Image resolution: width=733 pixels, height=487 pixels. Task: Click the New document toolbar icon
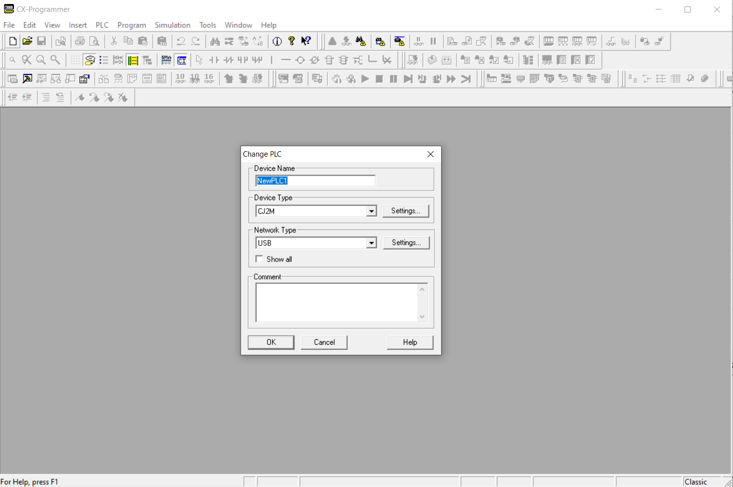point(13,41)
